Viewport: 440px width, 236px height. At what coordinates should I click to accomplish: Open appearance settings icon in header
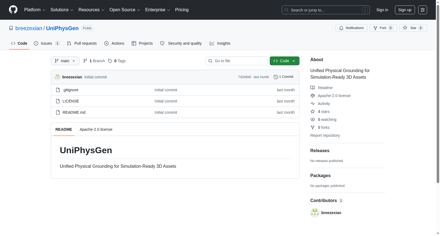(423, 10)
